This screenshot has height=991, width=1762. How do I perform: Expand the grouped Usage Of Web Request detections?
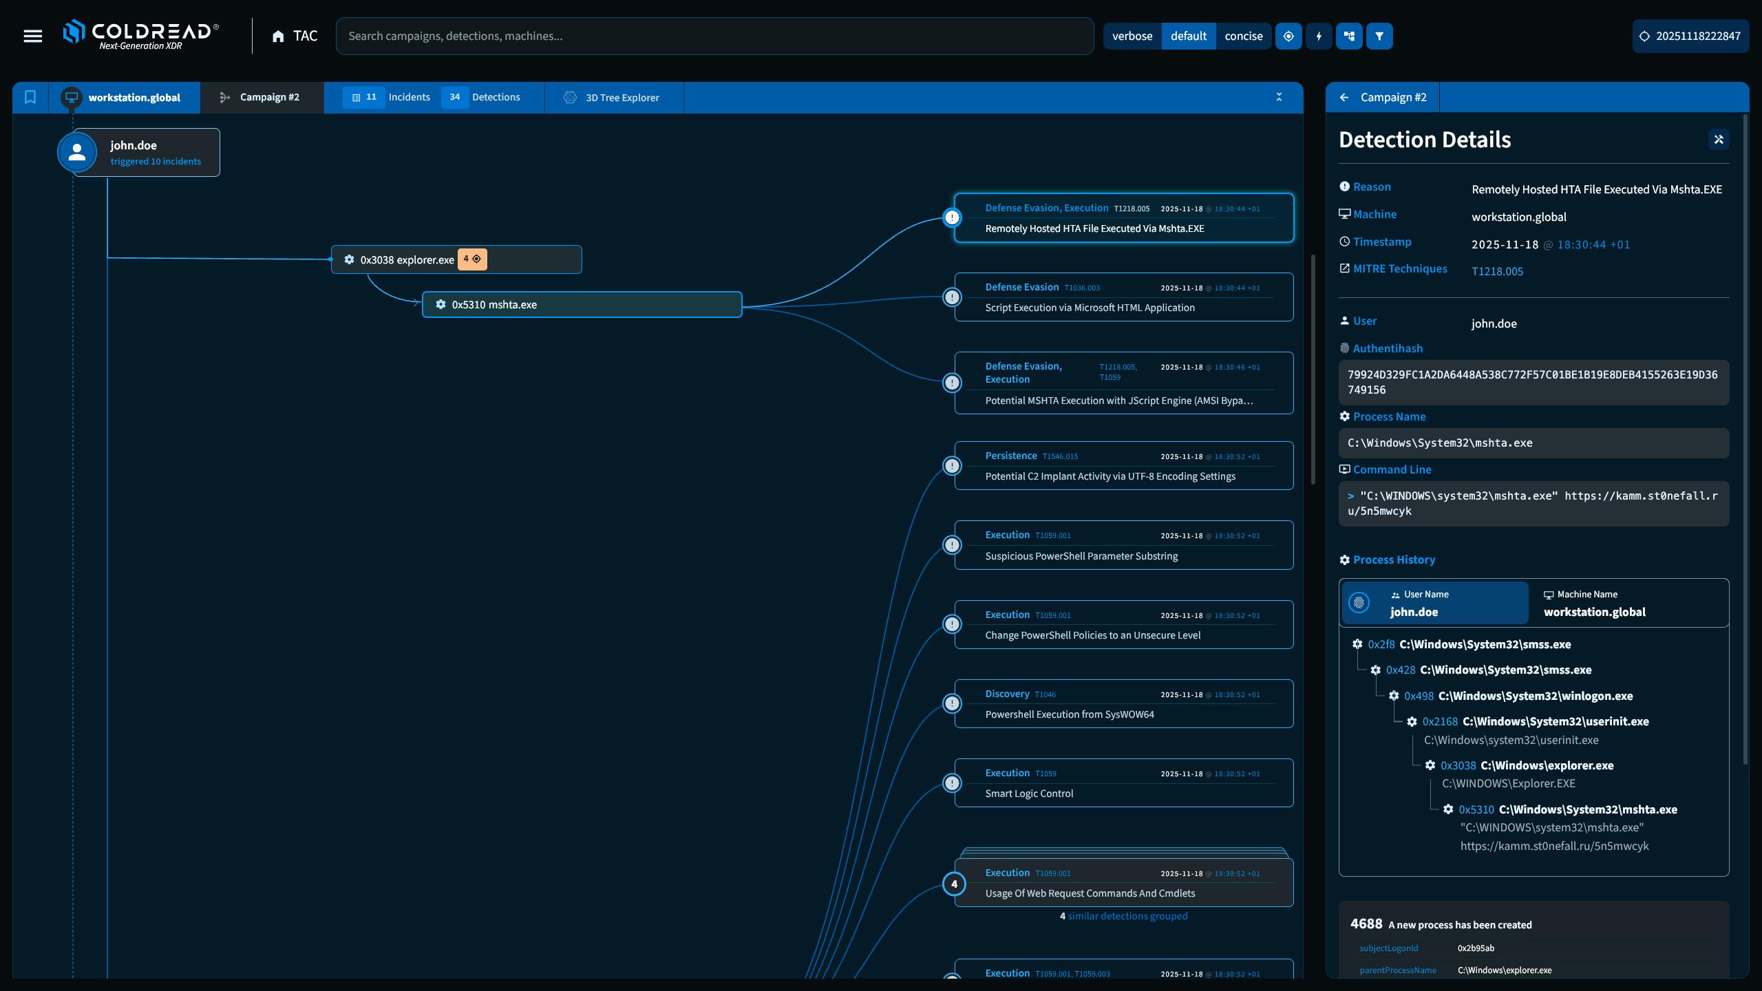(x=1127, y=916)
